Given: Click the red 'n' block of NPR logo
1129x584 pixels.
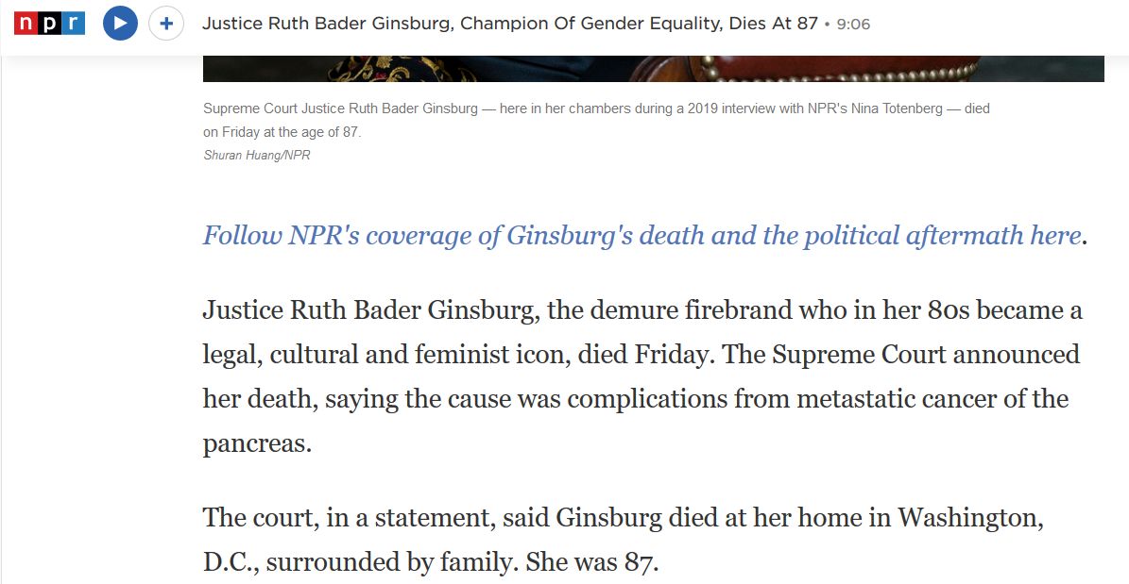Looking at the screenshot, I should point(26,23).
